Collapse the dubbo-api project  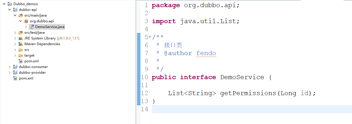[x=9, y=10]
